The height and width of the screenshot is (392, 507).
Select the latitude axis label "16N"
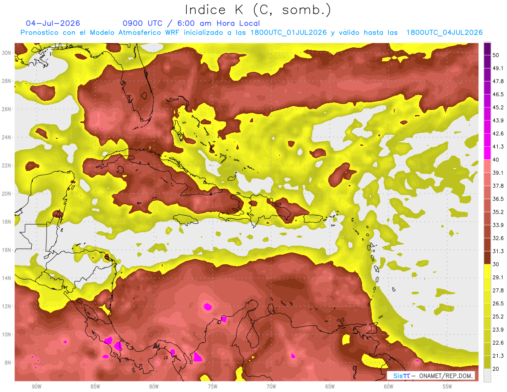pyautogui.click(x=7, y=250)
